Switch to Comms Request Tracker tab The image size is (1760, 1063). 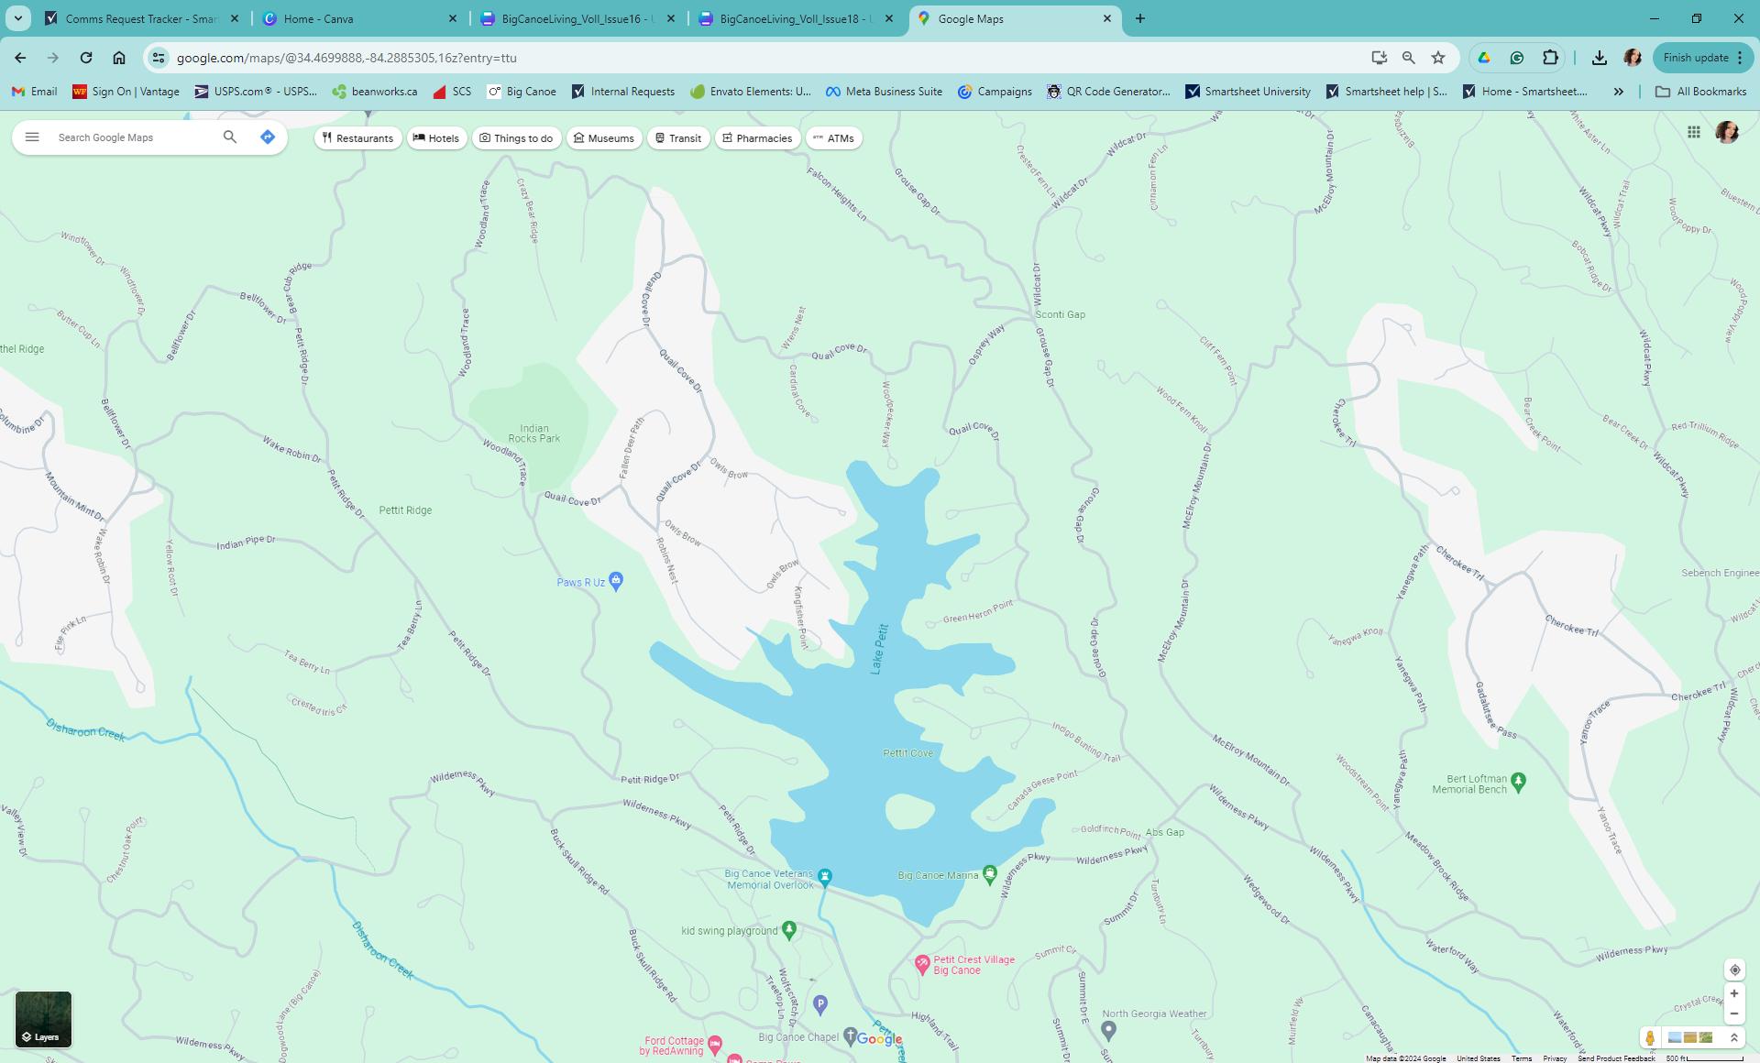coord(142,18)
